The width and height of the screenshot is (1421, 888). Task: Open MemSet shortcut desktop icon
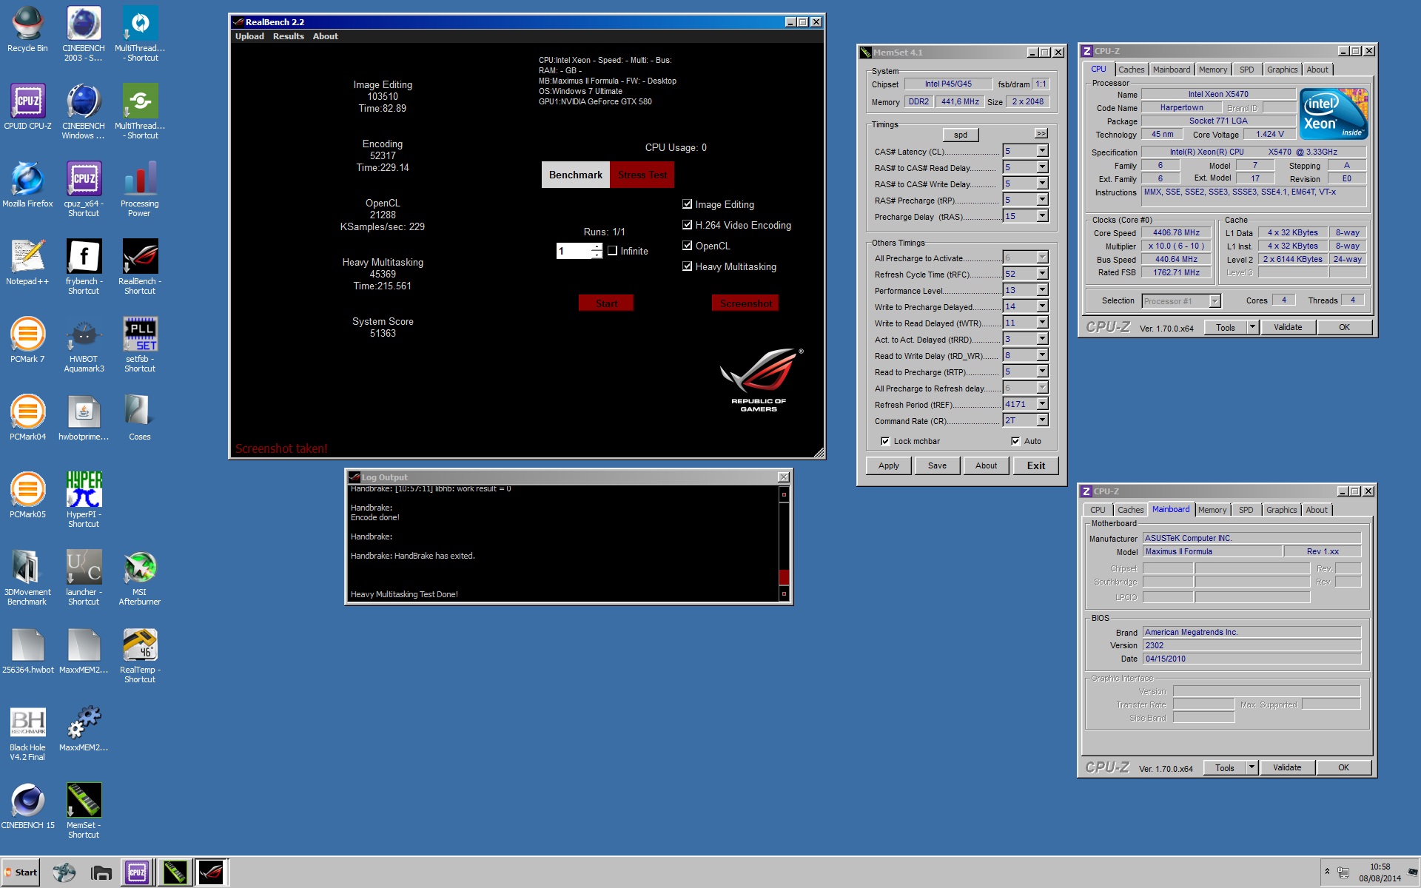[84, 811]
